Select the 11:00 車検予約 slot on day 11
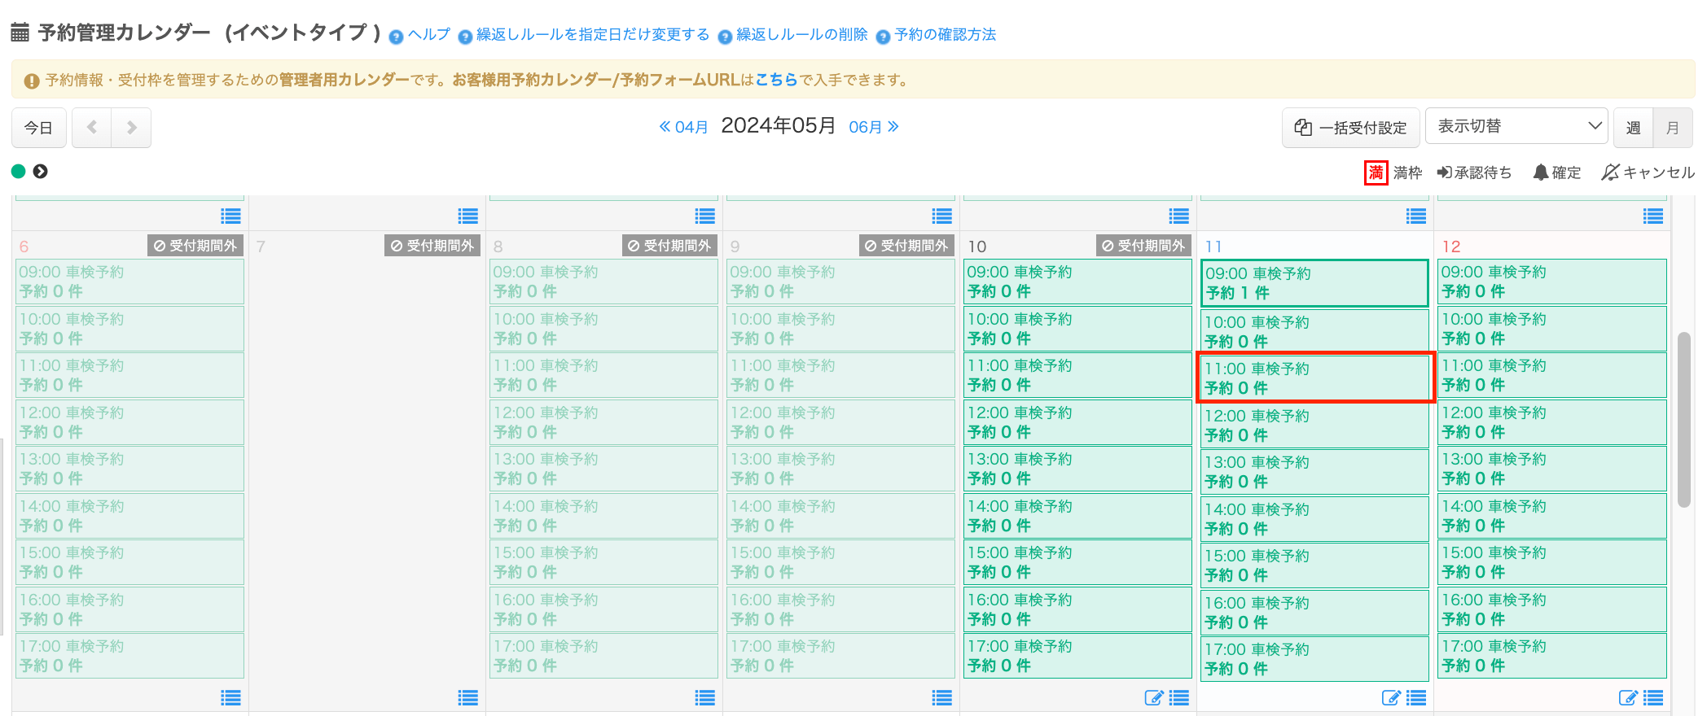 [1314, 378]
